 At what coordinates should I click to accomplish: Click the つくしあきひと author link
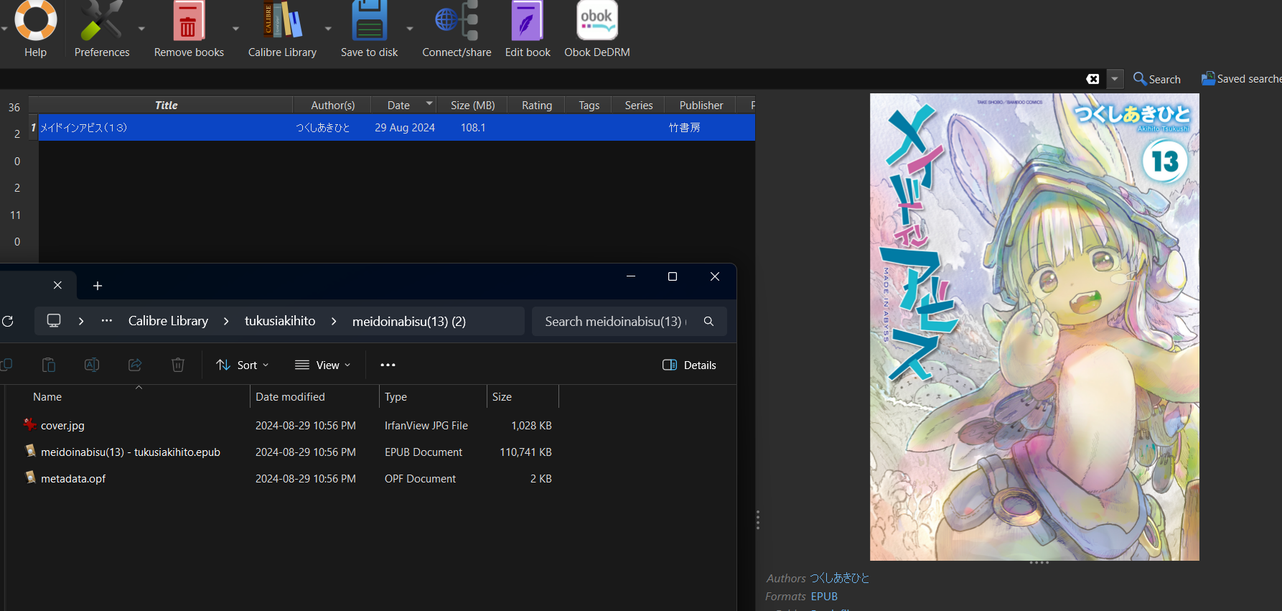pos(839,578)
